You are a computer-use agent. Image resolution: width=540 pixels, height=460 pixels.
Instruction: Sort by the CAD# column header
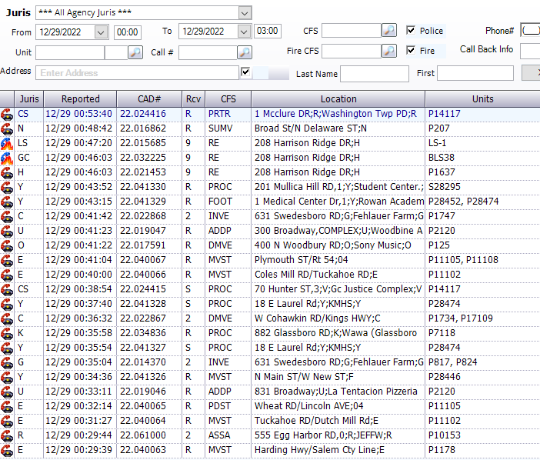point(149,99)
